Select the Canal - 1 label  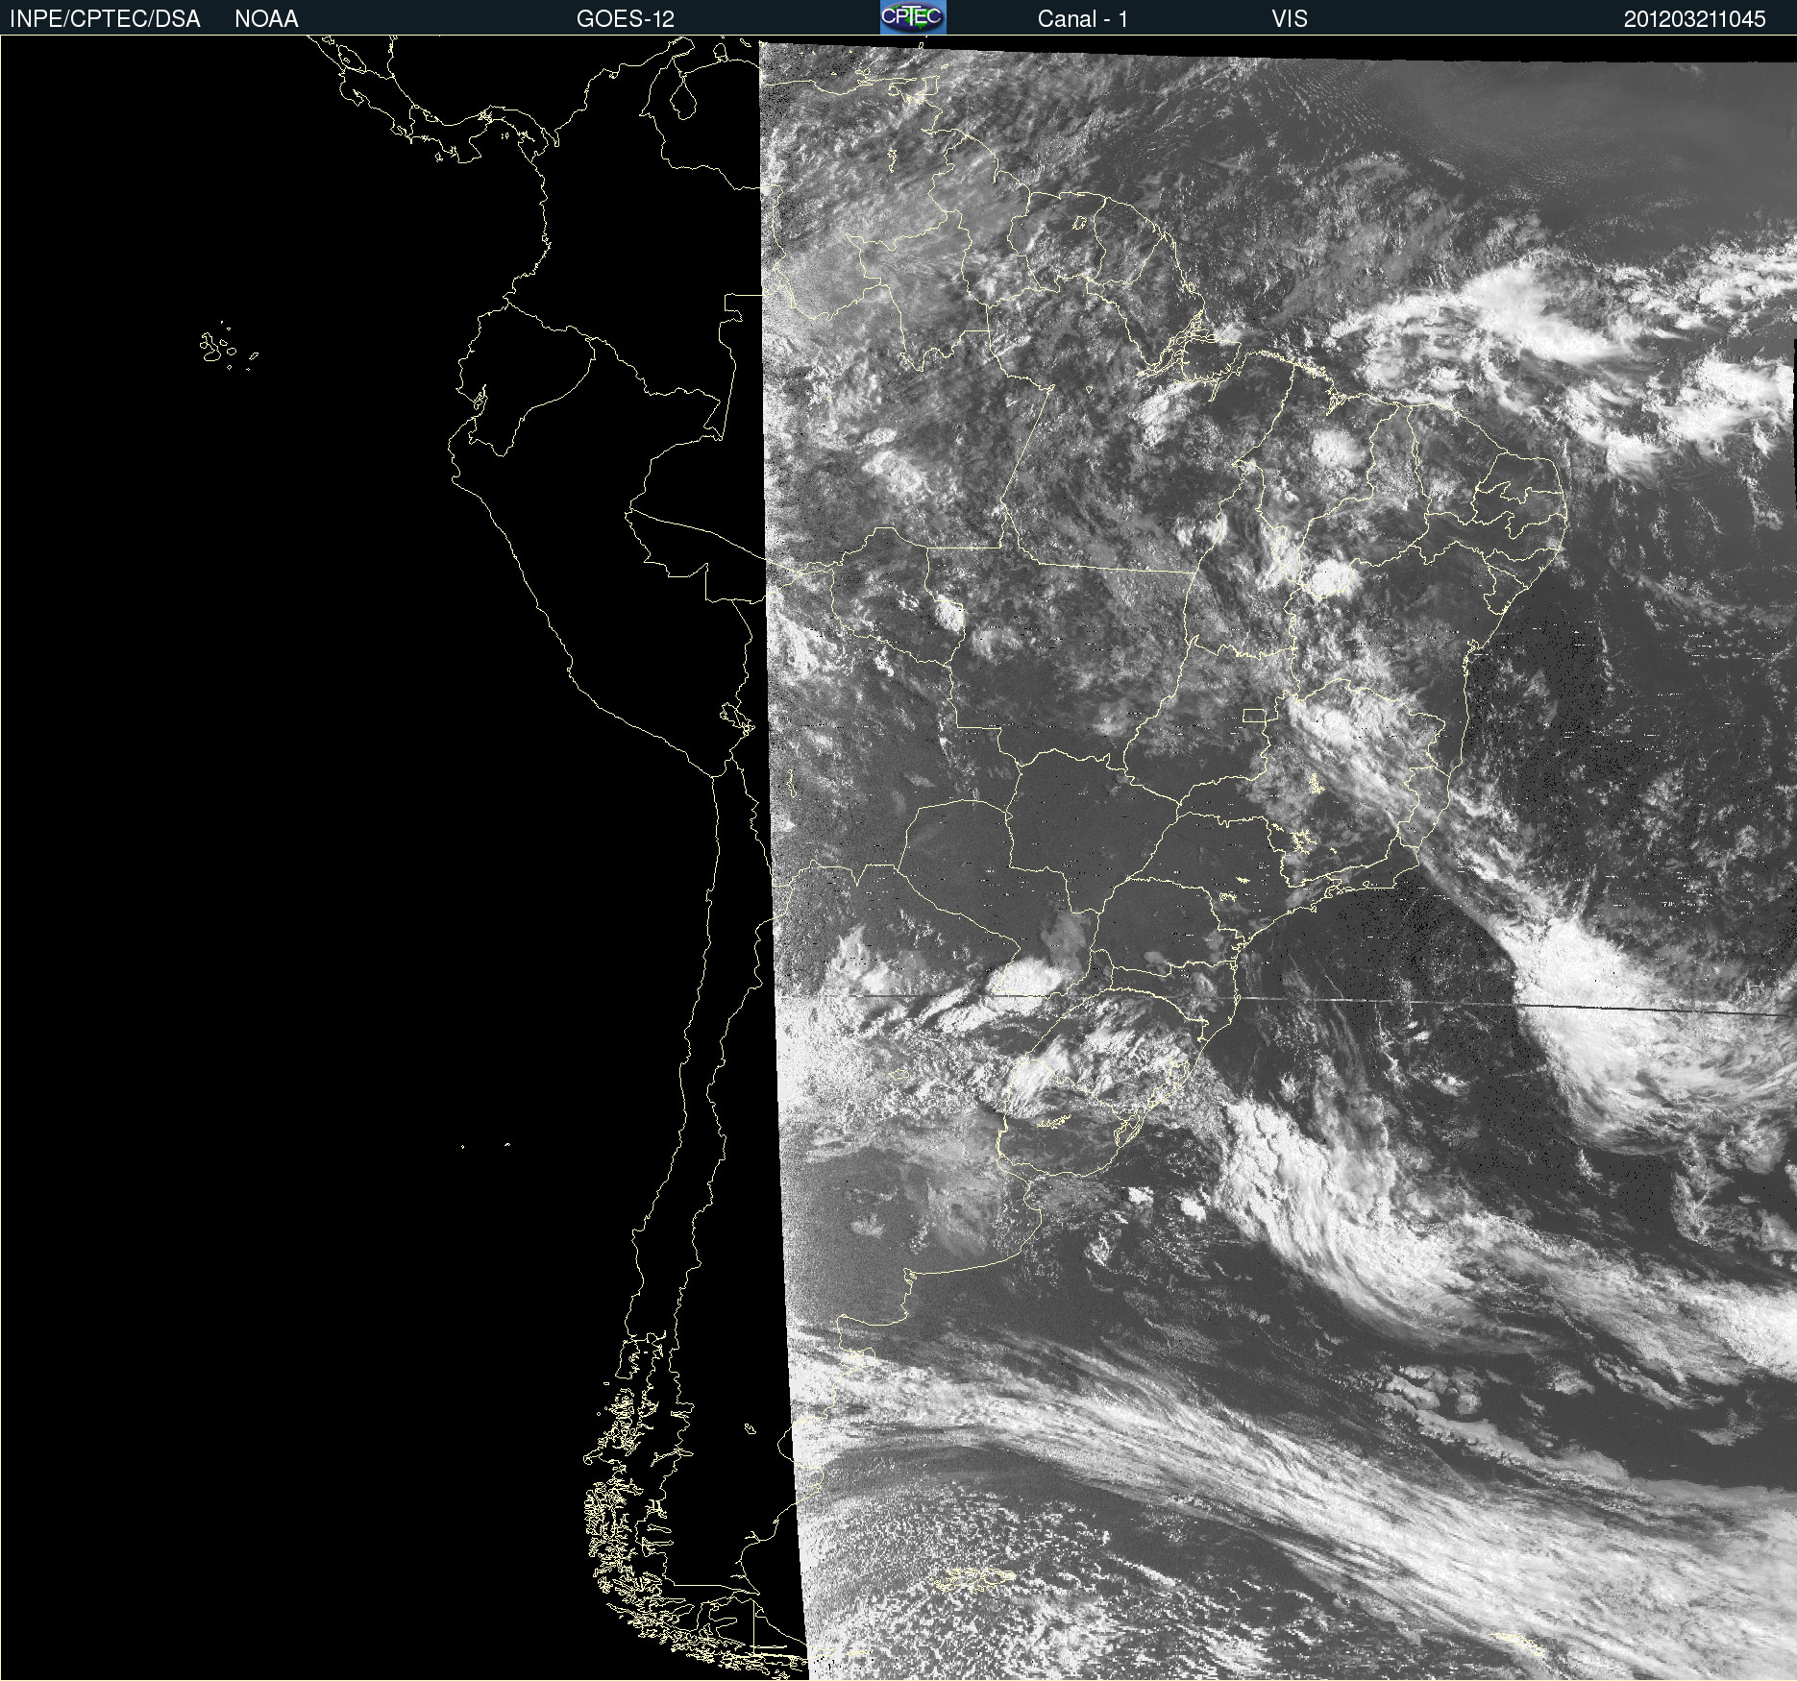click(1082, 19)
